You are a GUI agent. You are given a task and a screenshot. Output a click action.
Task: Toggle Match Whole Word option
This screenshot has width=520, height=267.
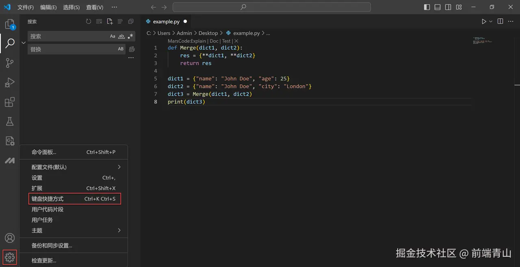click(121, 36)
